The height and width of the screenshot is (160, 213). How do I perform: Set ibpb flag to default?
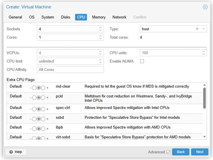[39, 129]
